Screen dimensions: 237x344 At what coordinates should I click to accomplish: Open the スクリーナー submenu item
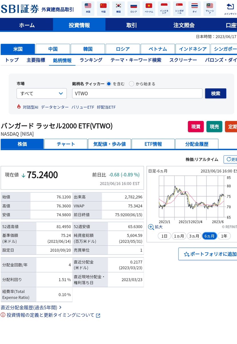pos(183,60)
